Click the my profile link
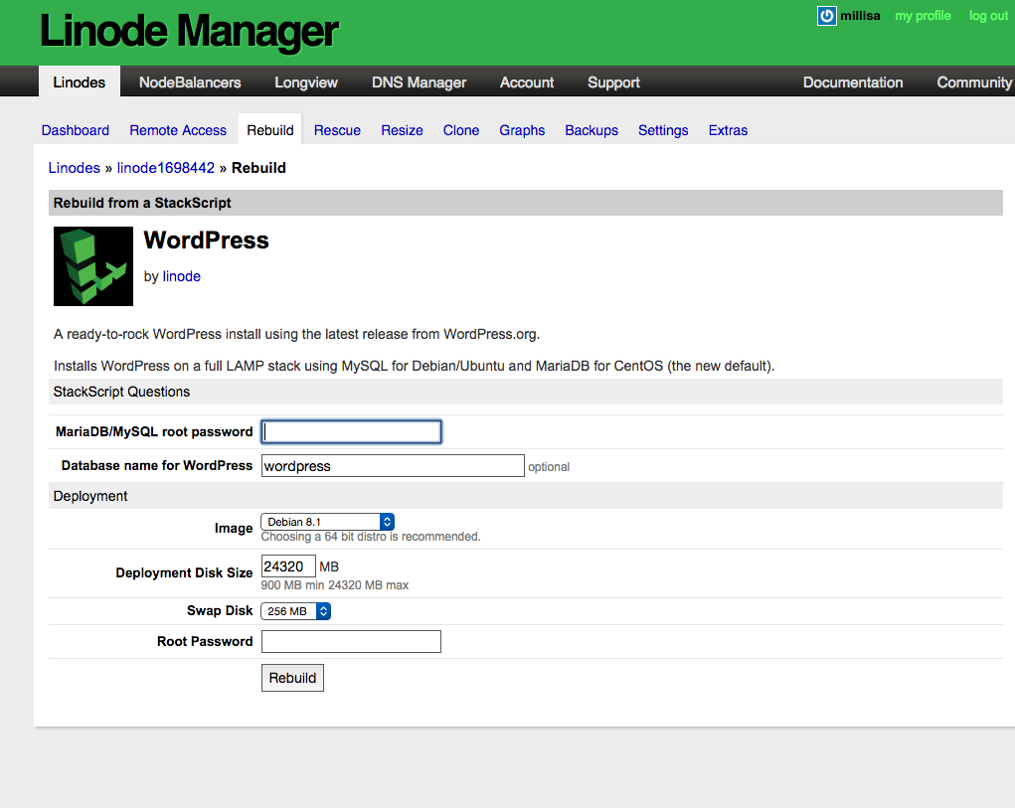The image size is (1015, 808). 924,16
